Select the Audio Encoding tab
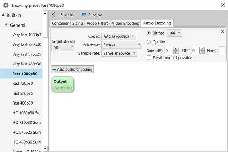Image resolution: width=228 pixels, height=152 pixels. click(x=157, y=23)
